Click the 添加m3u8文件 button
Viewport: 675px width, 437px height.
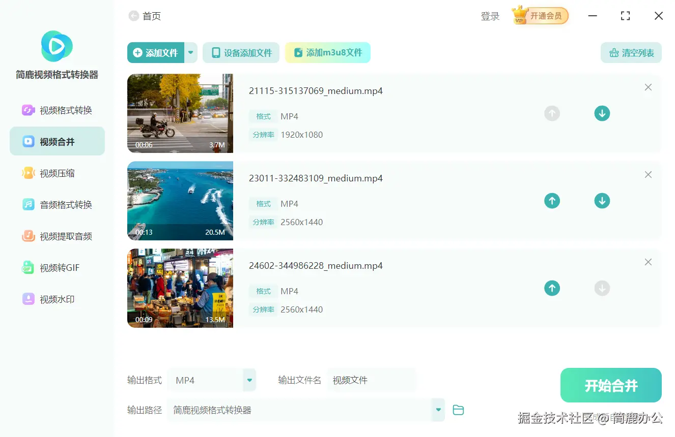coord(328,52)
